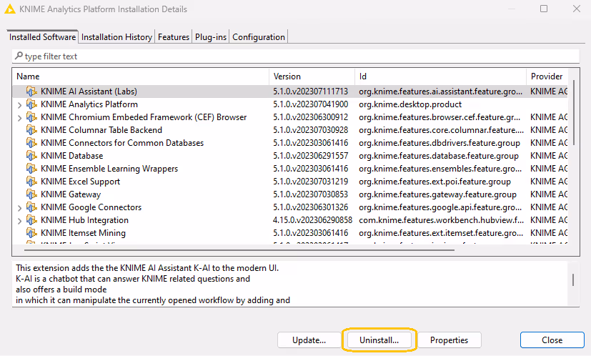Click the feature icon beside KNIME AI Assistant (Labs)
591x356 pixels.
tap(31, 92)
